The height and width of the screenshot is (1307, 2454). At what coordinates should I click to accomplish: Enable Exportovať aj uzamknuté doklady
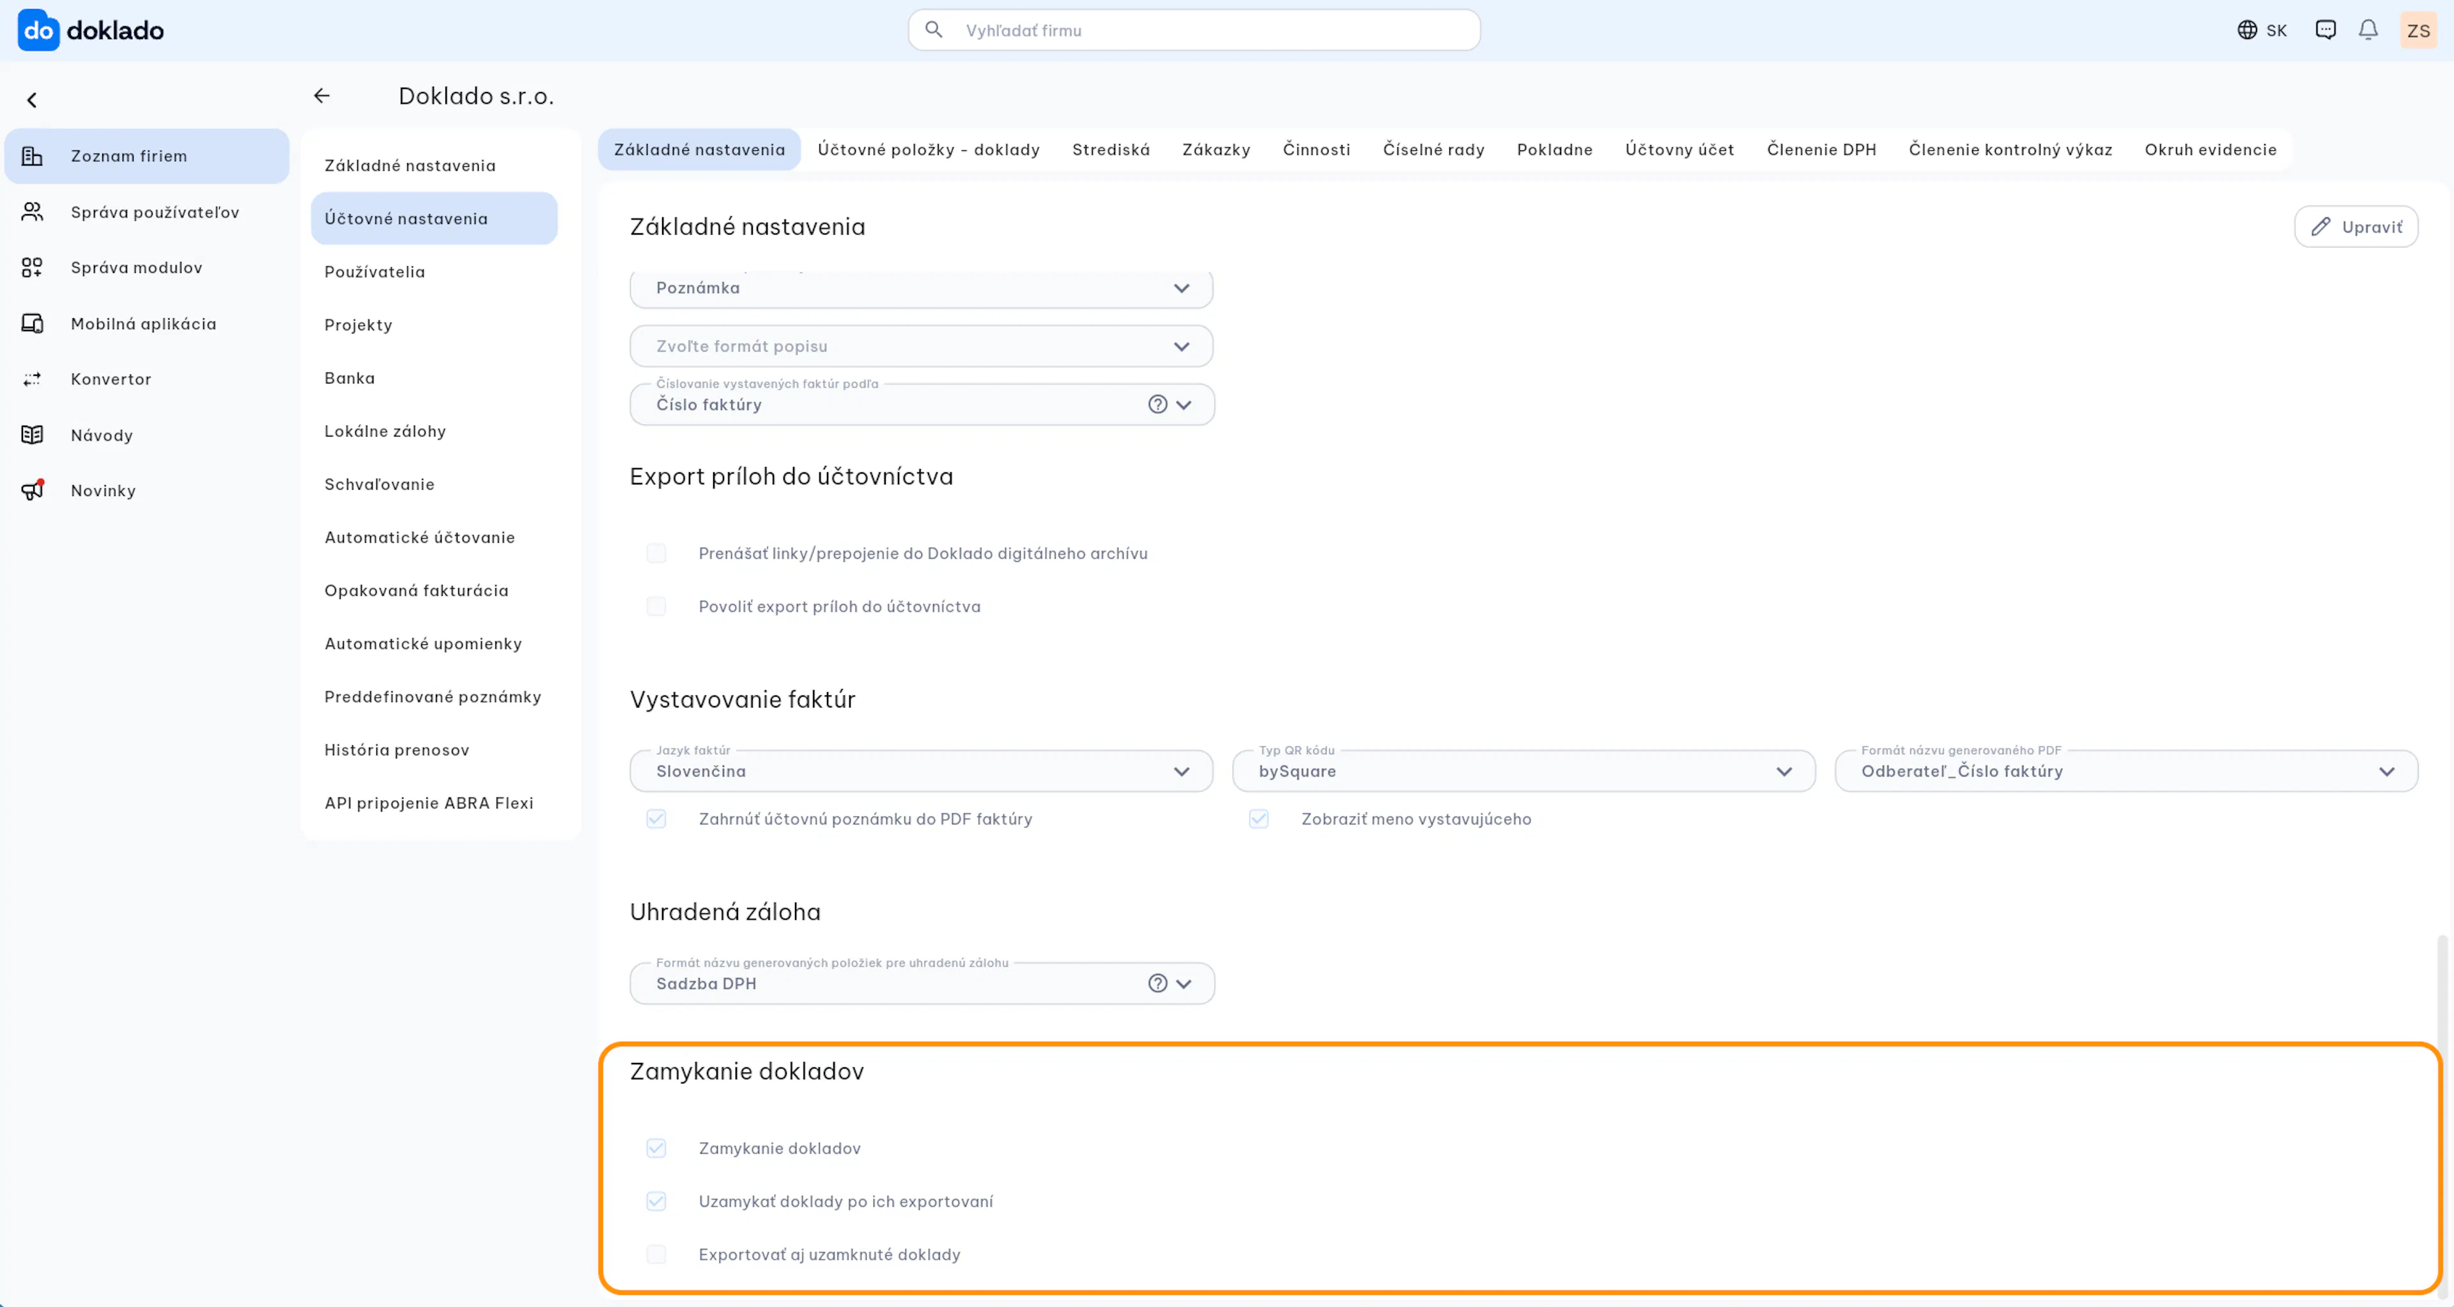point(656,1256)
